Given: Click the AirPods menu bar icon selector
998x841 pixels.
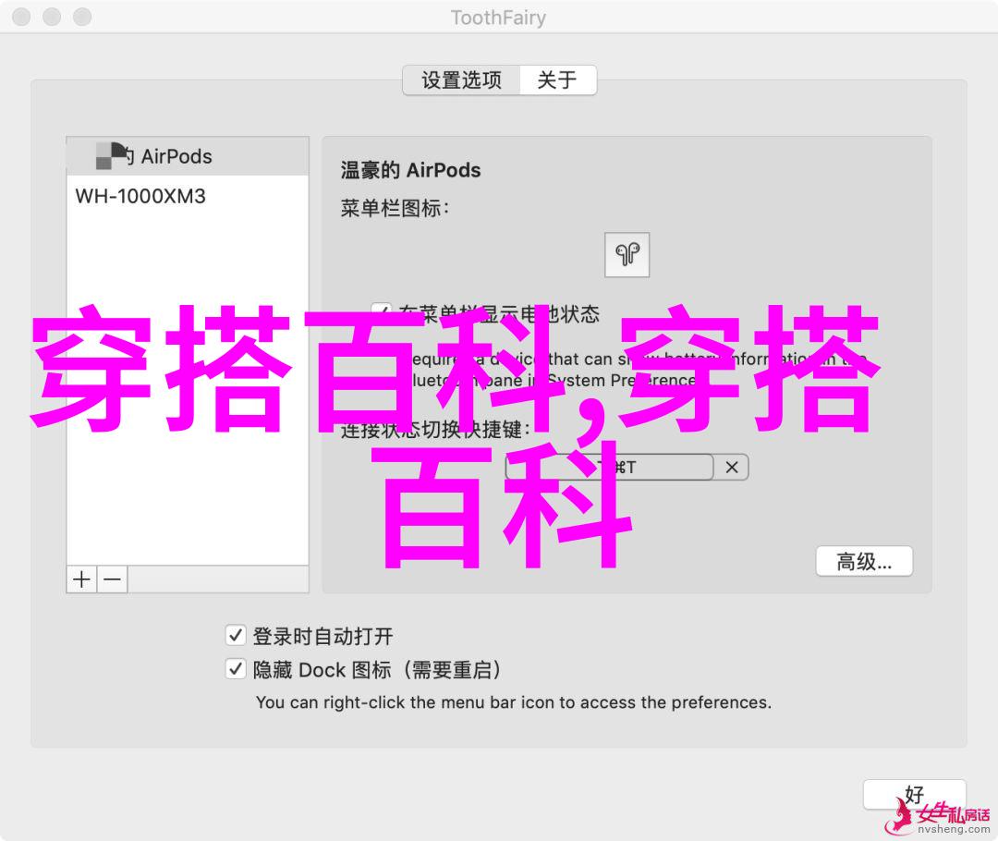Looking at the screenshot, I should tap(627, 255).
